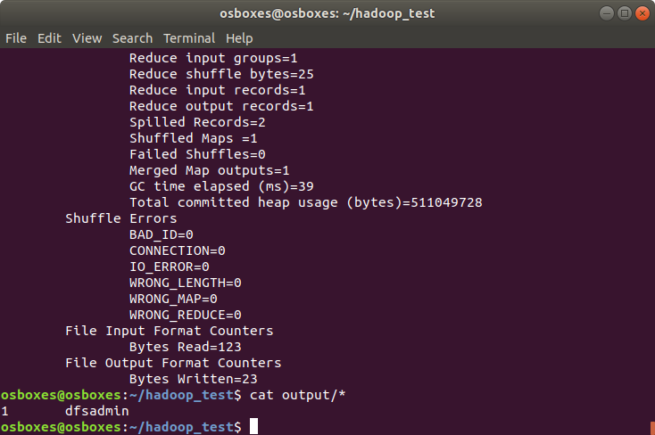Open the Search menu

click(x=132, y=38)
